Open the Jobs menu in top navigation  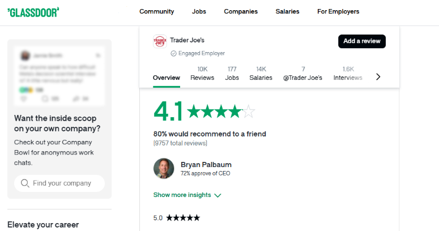click(x=199, y=11)
